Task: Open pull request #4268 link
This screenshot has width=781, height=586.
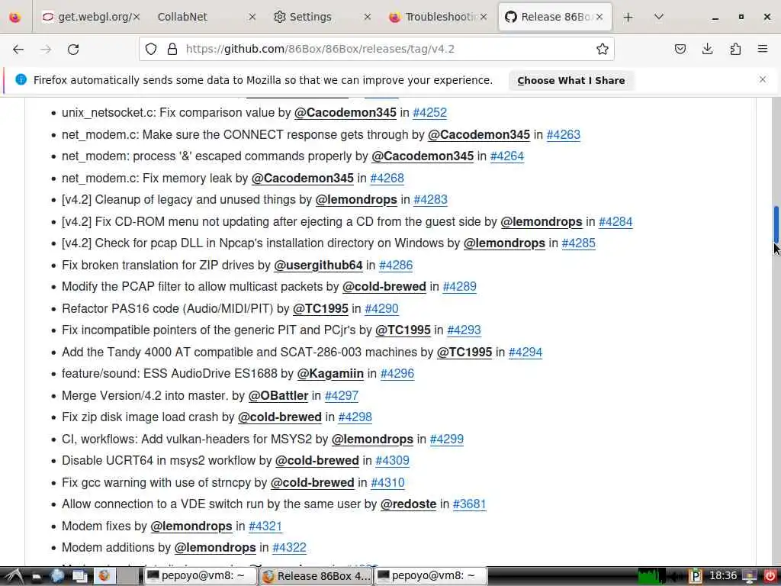Action: coord(387,178)
